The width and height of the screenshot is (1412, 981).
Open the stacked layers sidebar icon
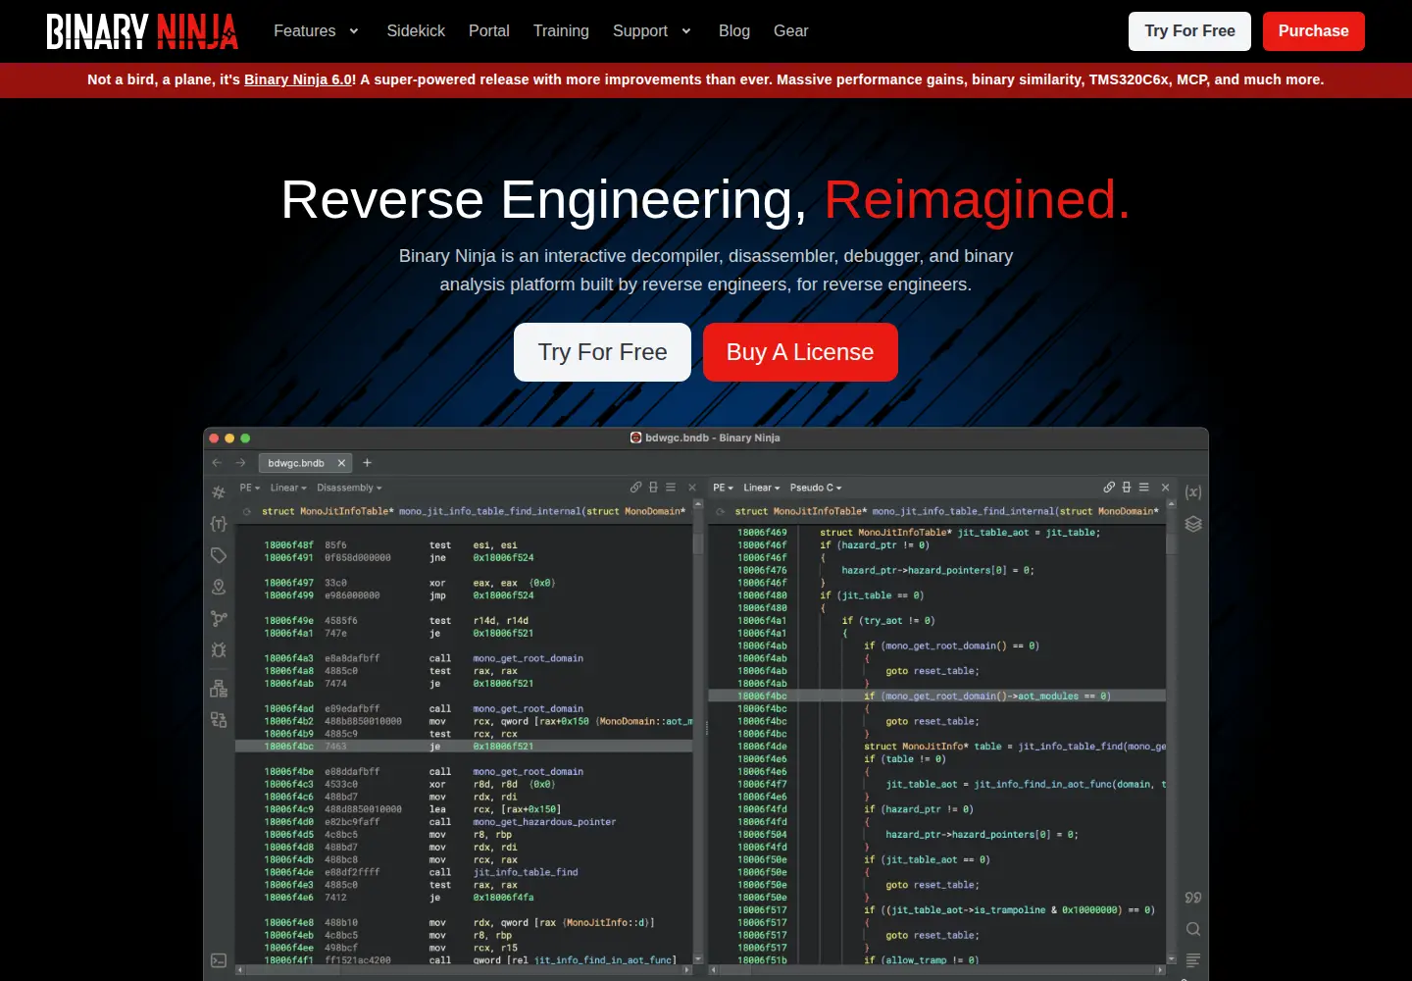point(1193,524)
